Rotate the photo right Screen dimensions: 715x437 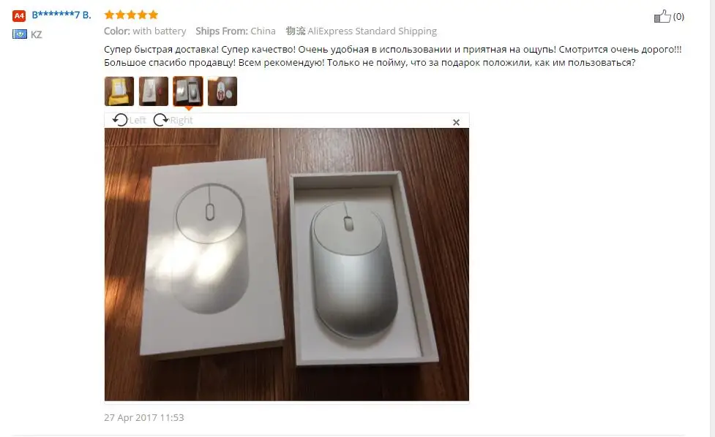[x=173, y=120]
